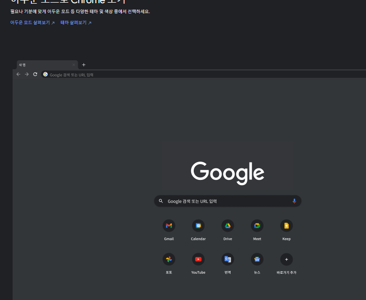This screenshot has width=366, height=300.
Task: Open the YouTube shortcut
Action: (198, 259)
